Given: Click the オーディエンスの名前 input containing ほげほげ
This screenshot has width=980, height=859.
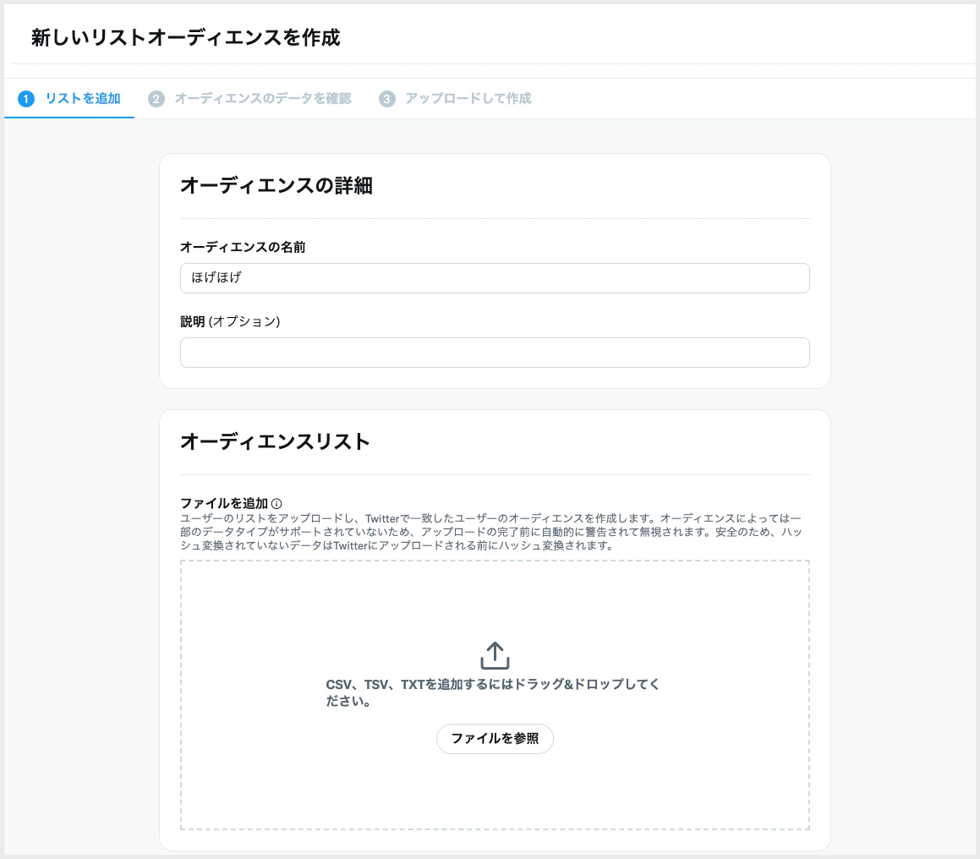Looking at the screenshot, I should (494, 277).
